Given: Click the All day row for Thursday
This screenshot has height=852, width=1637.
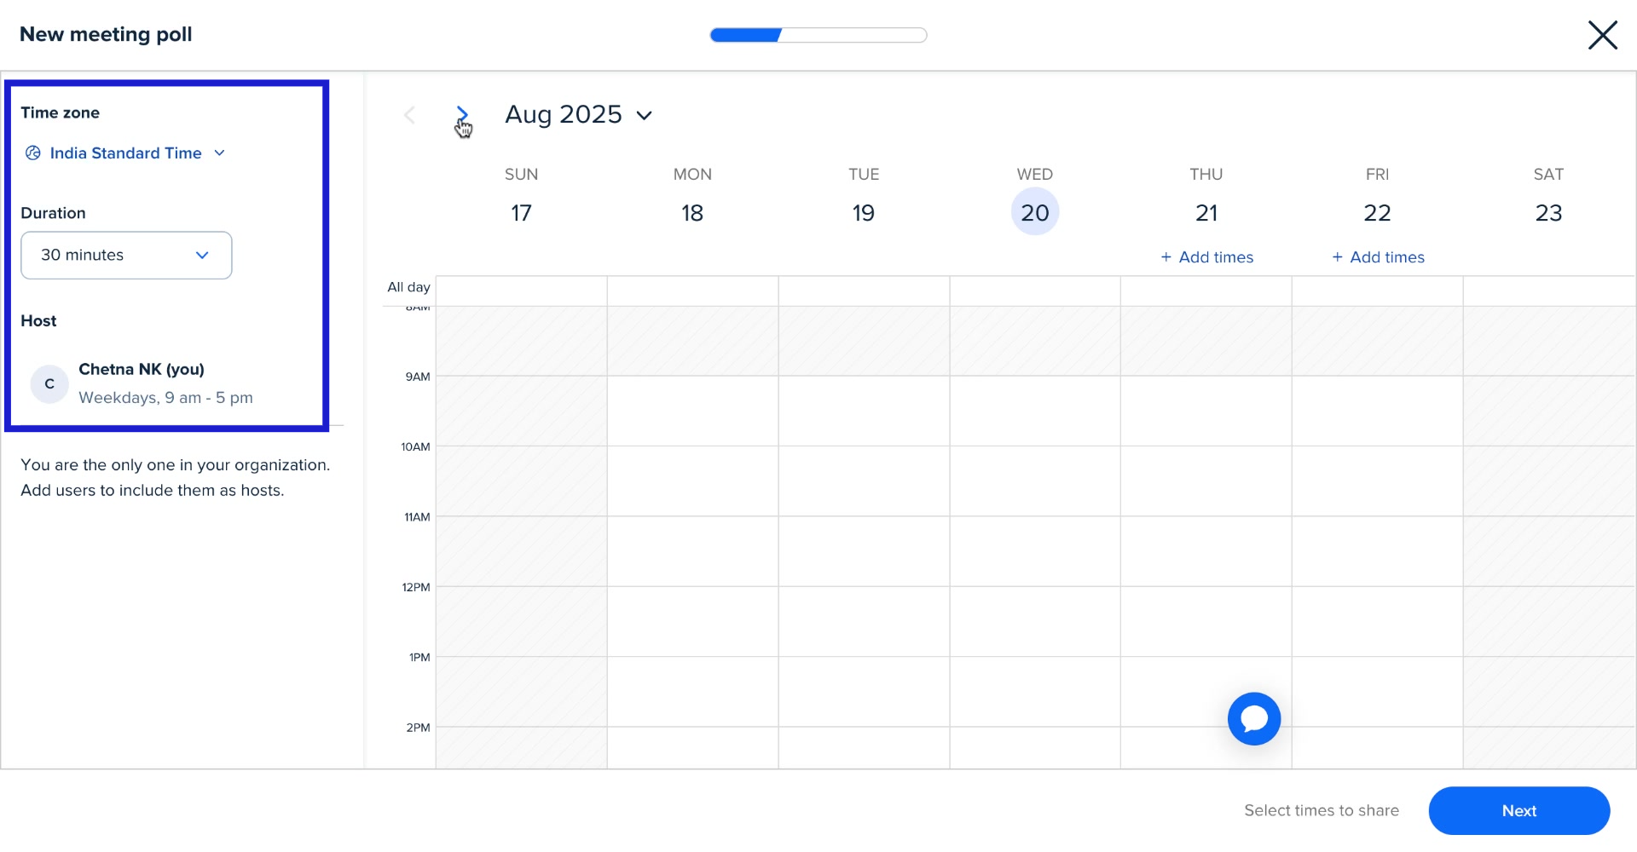Looking at the screenshot, I should [1206, 290].
